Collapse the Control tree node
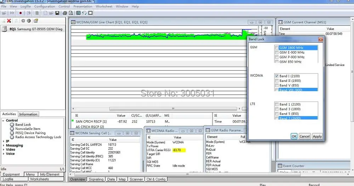Viewport: 354px width, 186px height. pyautogui.click(x=4, y=121)
